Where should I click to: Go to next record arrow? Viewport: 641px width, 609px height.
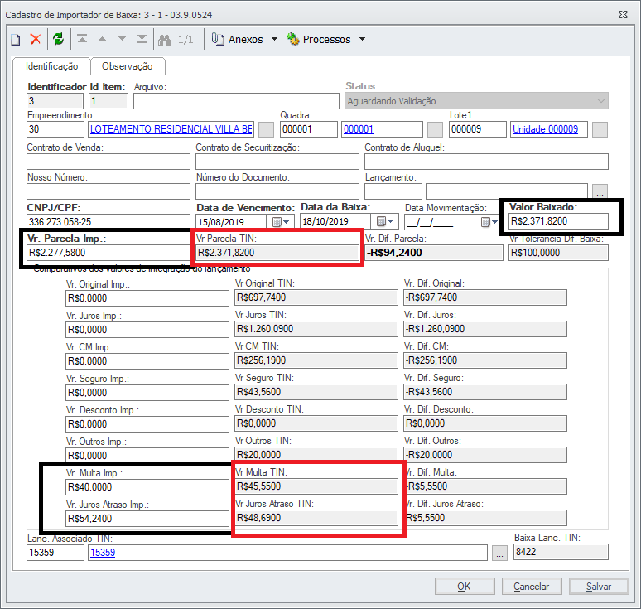(x=122, y=39)
